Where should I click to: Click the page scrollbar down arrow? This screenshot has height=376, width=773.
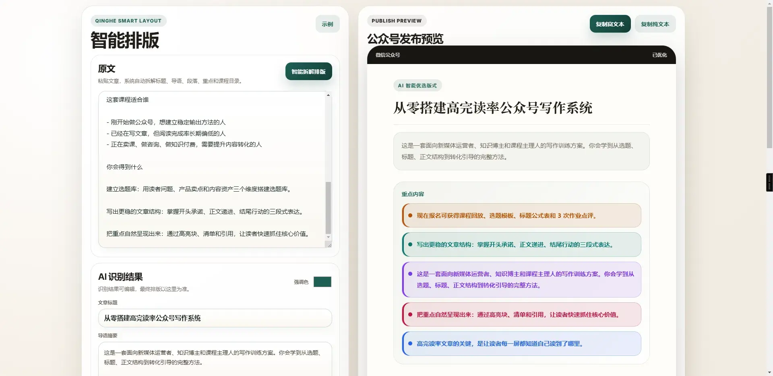click(769, 372)
